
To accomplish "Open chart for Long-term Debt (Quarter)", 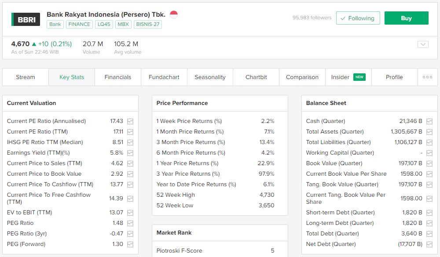I will [x=429, y=223].
